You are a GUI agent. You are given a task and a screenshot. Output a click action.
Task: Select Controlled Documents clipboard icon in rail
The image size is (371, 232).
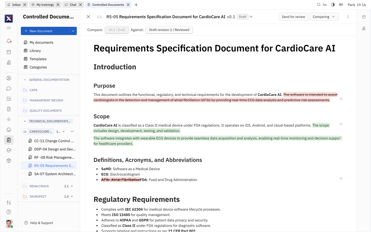[9, 140]
